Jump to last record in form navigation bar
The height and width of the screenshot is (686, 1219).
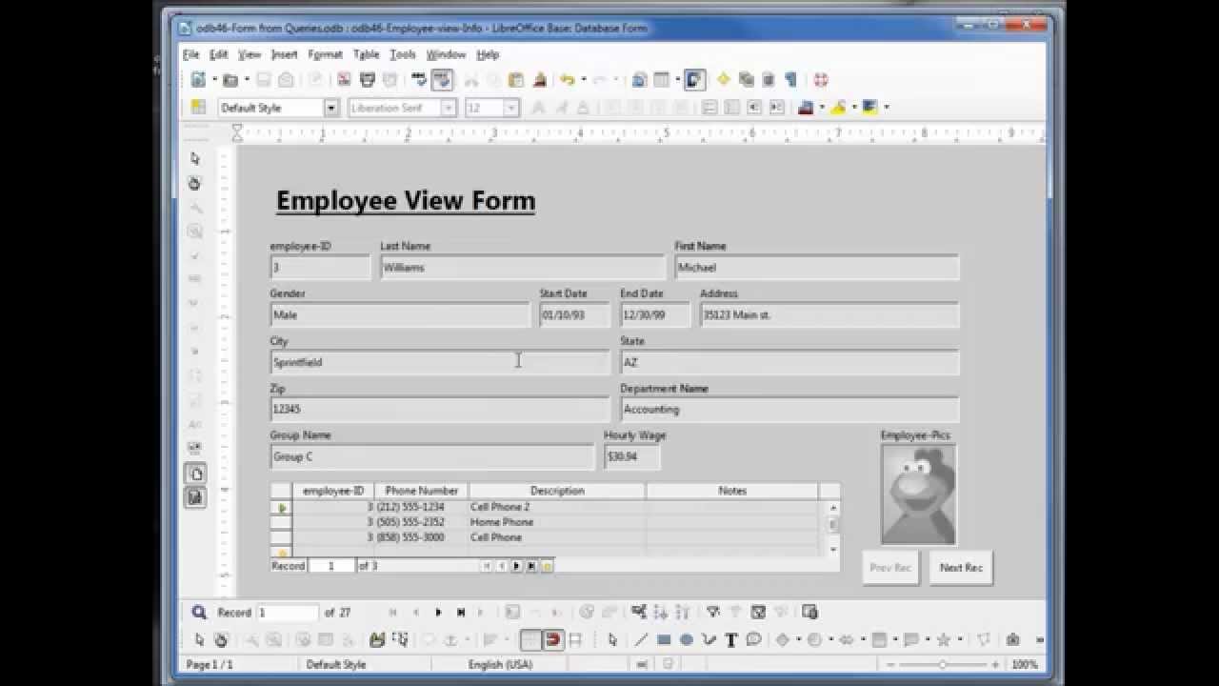click(461, 612)
